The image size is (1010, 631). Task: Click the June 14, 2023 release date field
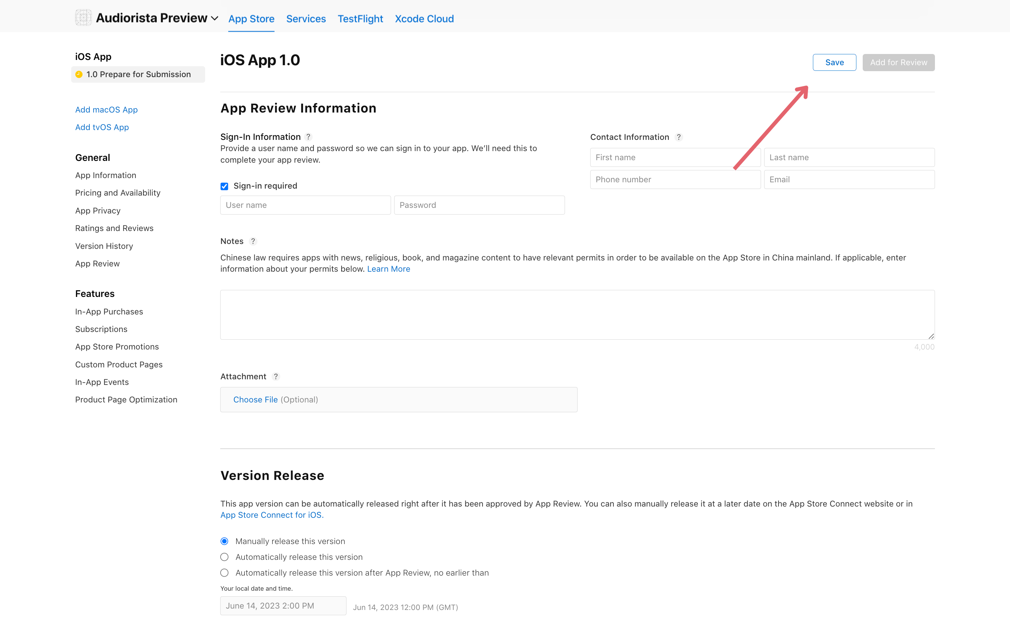point(283,606)
